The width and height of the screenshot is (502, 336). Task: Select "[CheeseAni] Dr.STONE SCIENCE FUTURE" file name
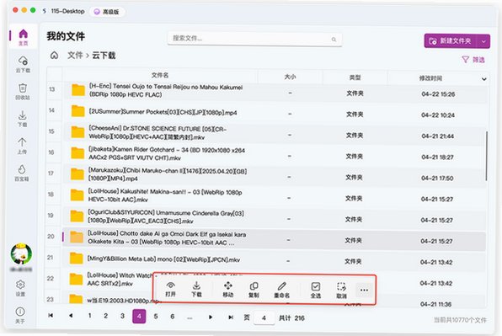pyautogui.click(x=158, y=133)
